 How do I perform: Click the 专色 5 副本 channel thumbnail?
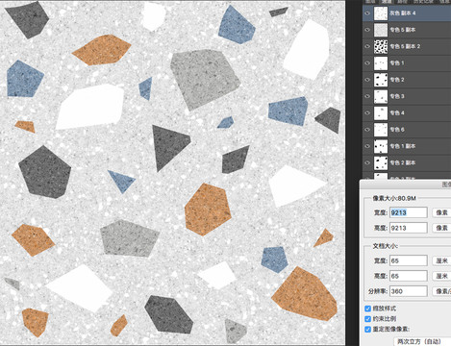click(381, 30)
